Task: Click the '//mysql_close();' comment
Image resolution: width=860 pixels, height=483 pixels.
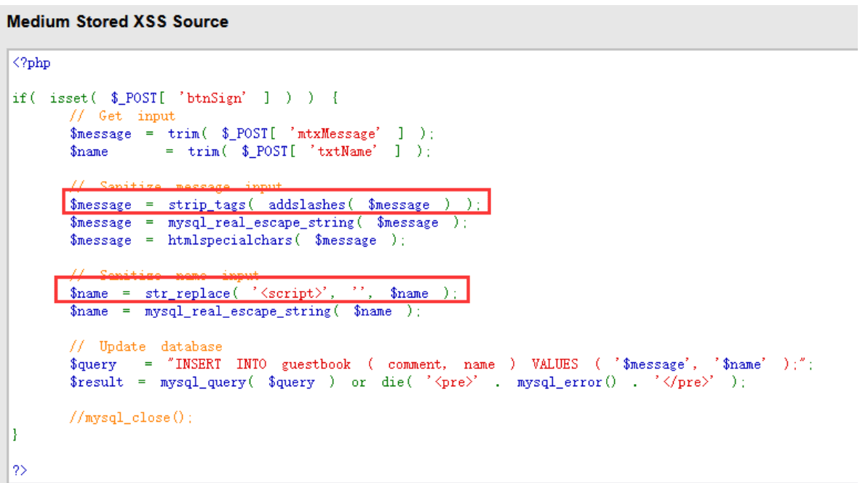Action: [x=131, y=418]
